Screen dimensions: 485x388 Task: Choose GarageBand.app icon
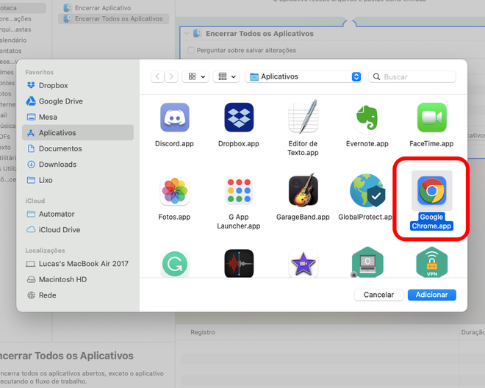coord(303,190)
